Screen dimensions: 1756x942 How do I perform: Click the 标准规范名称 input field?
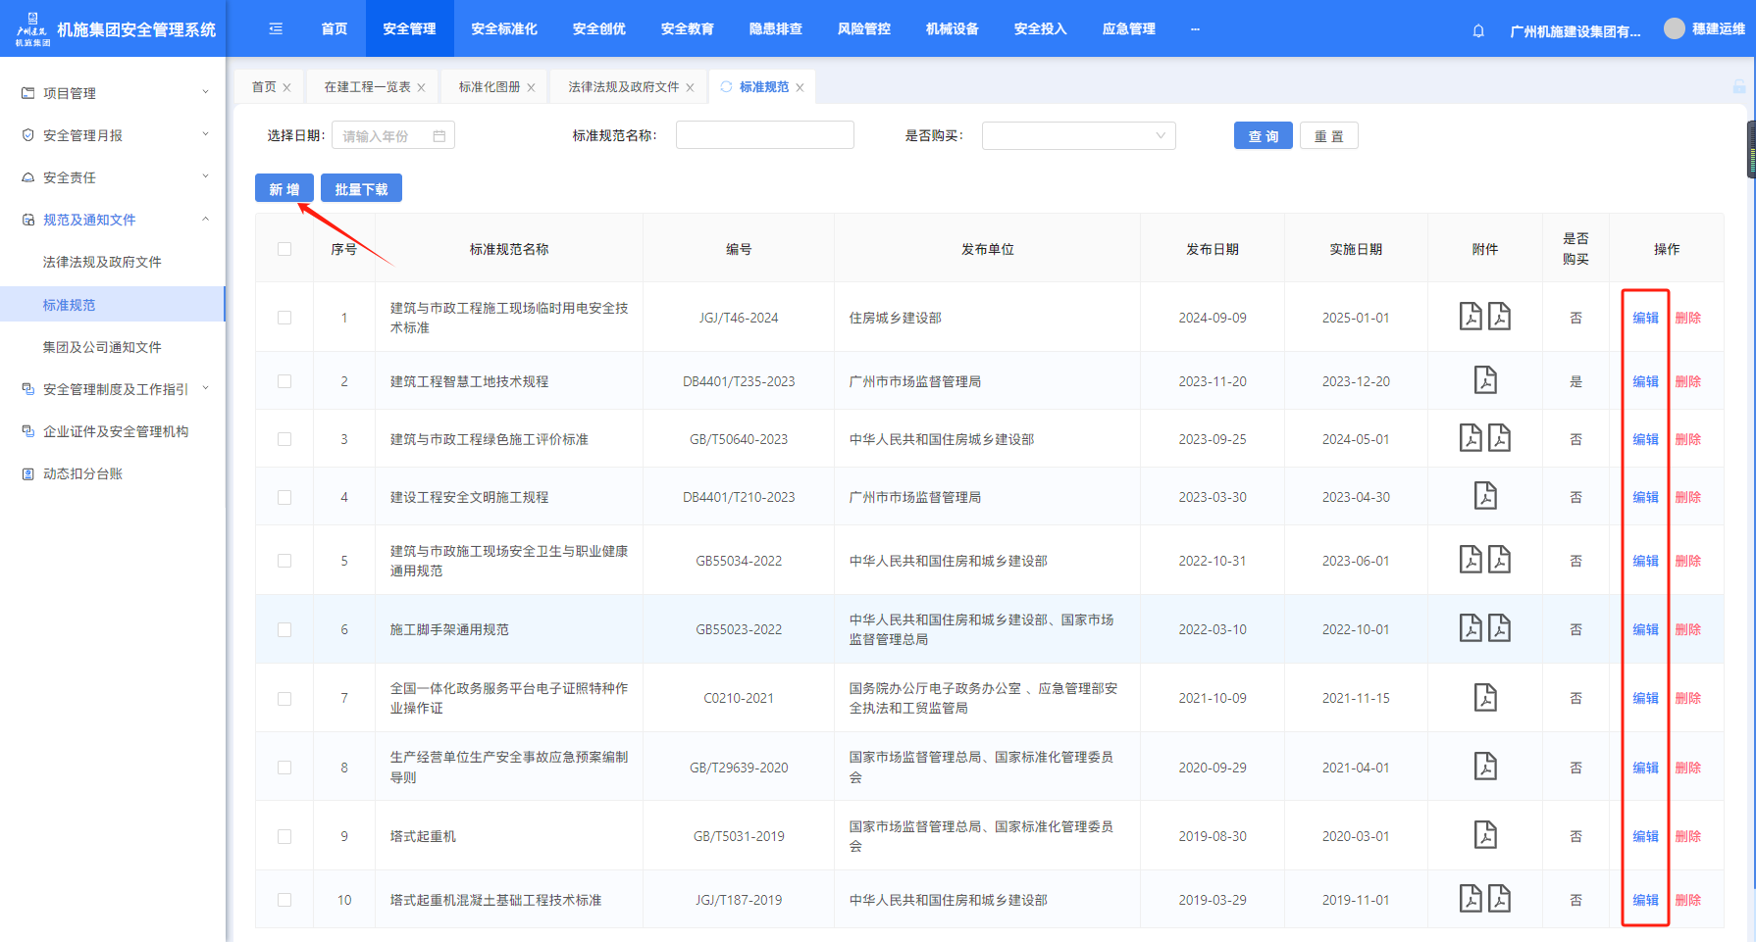pyautogui.click(x=764, y=135)
